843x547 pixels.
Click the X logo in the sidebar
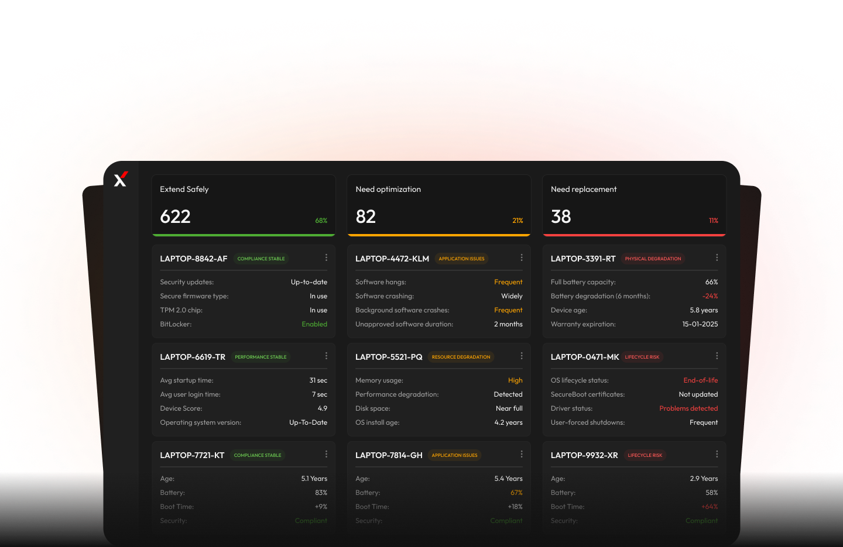pyautogui.click(x=121, y=180)
